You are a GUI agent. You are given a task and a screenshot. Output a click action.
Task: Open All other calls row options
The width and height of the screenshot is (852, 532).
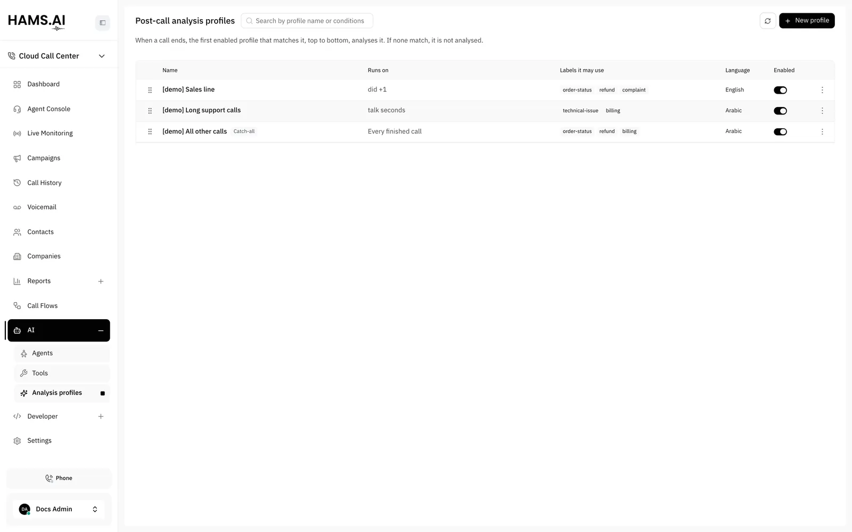click(822, 131)
